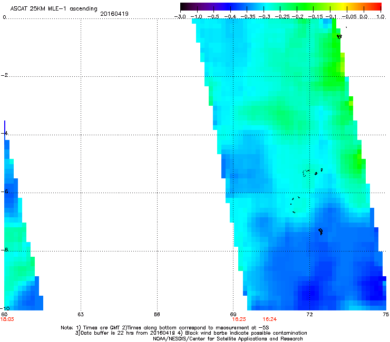Click the '-0.25' color scale label
The height and width of the screenshot is (342, 390).
click(282, 17)
